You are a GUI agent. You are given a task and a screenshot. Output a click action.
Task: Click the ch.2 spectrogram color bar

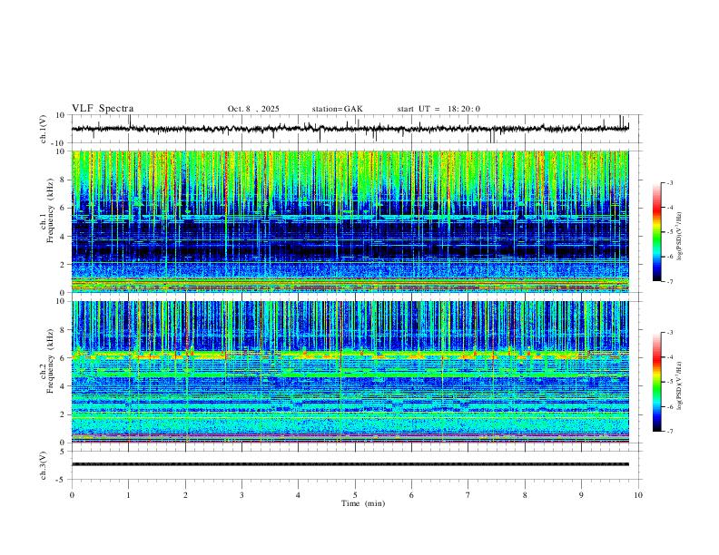pos(656,382)
